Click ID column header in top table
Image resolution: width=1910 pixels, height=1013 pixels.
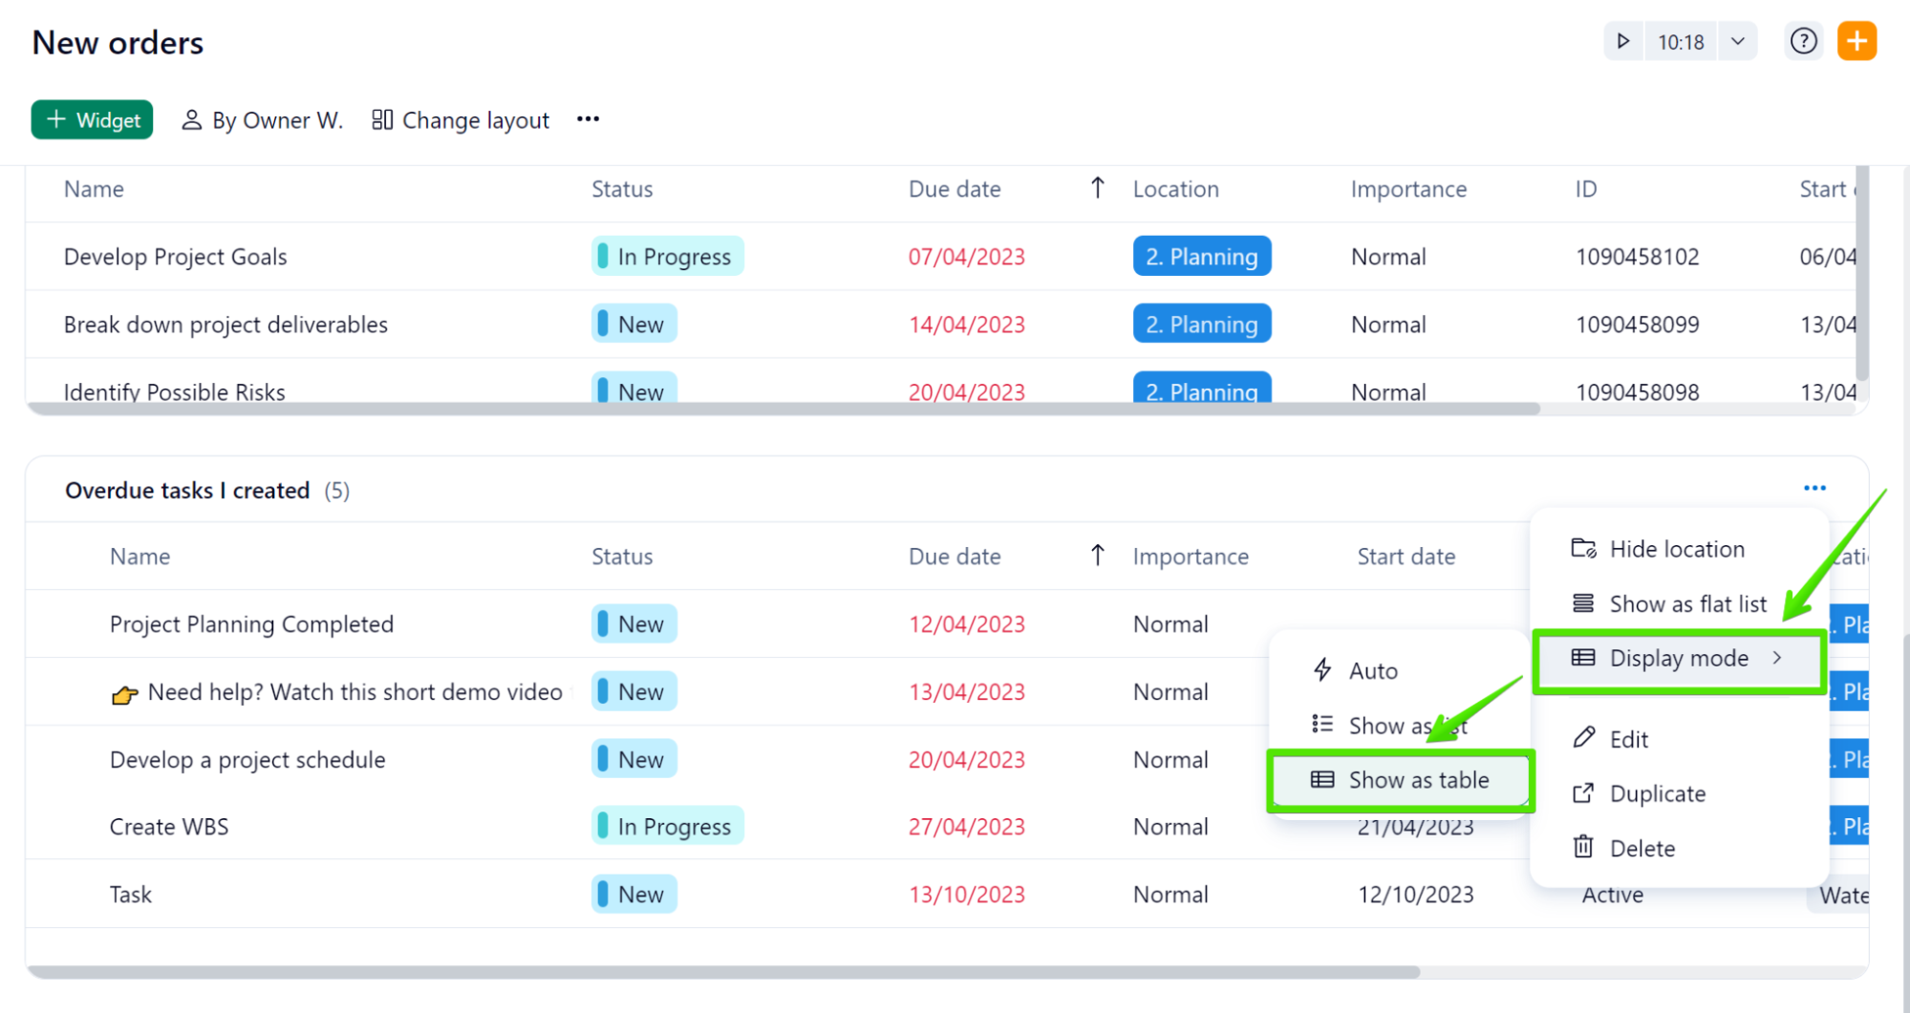tap(1586, 189)
